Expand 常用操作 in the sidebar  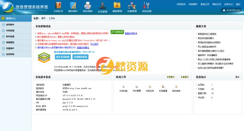[x=16, y=25]
